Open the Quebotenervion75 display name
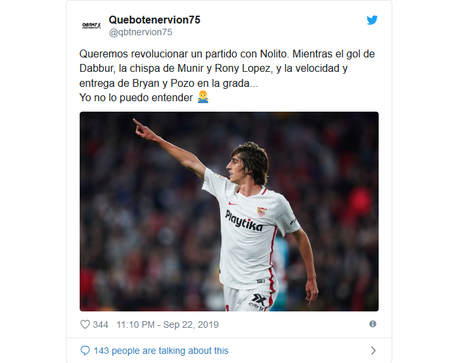The image size is (457, 363). 155,20
